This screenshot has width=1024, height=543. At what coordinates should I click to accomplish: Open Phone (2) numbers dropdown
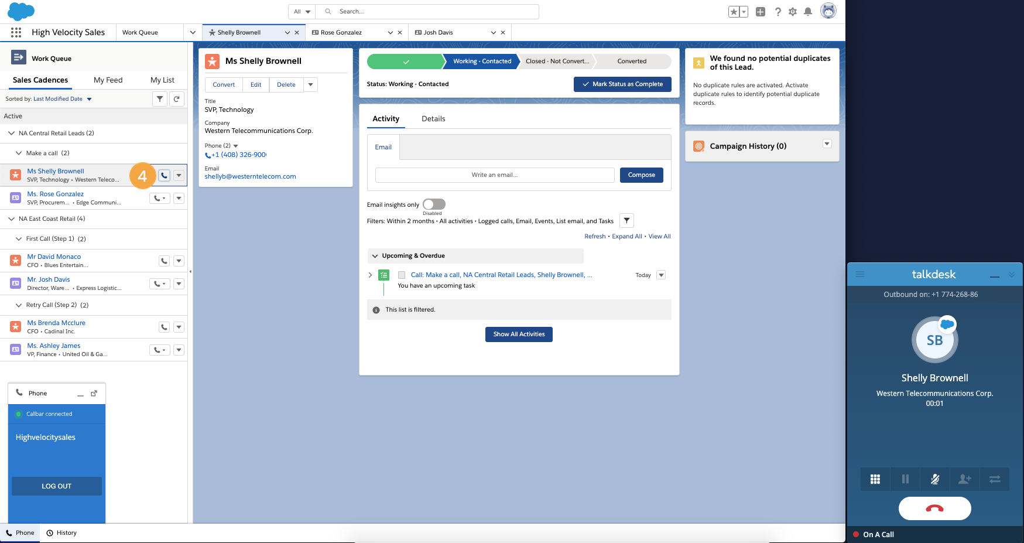[236, 146]
